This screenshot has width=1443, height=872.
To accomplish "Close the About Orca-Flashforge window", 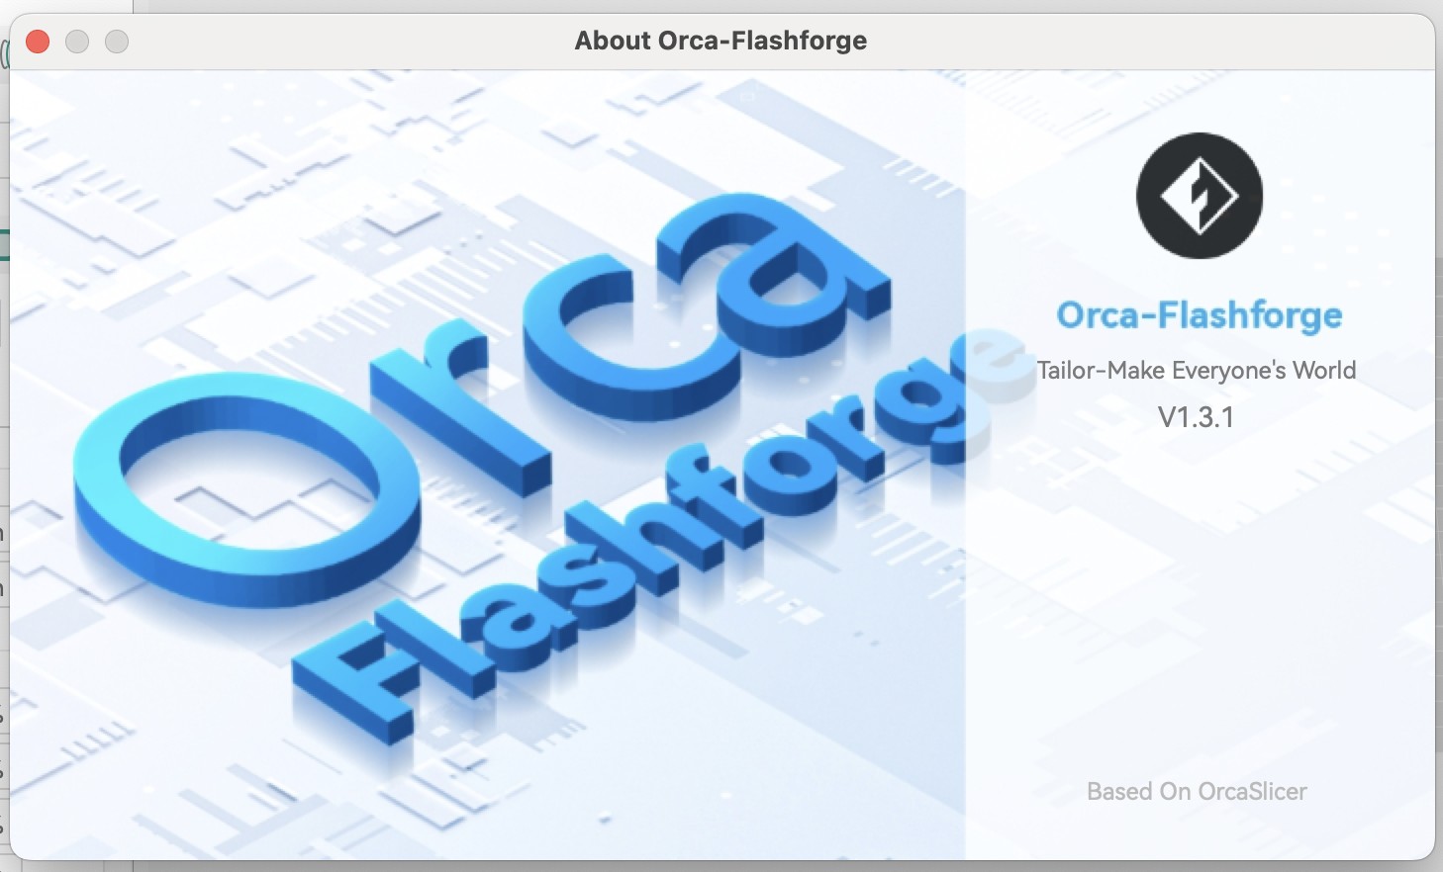I will pyautogui.click(x=38, y=41).
